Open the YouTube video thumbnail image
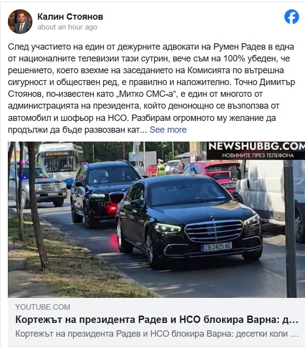Viewport: 305px width, 348px height. (156, 220)
